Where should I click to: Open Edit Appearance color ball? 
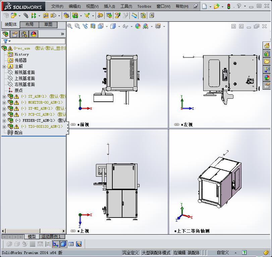pyautogui.click(x=138, y=26)
